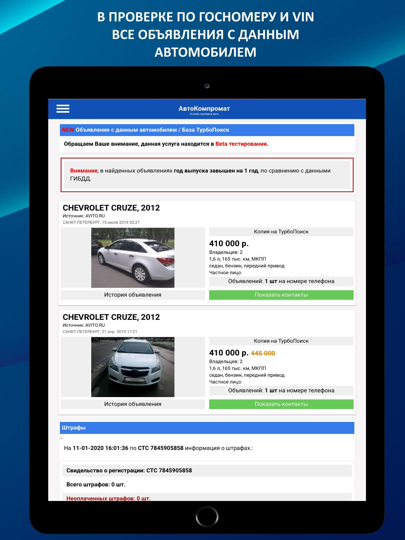Click 'Свидетельство о регистрации: СТС 7845905858' row
The height and width of the screenshot is (540, 405).
[x=207, y=471]
